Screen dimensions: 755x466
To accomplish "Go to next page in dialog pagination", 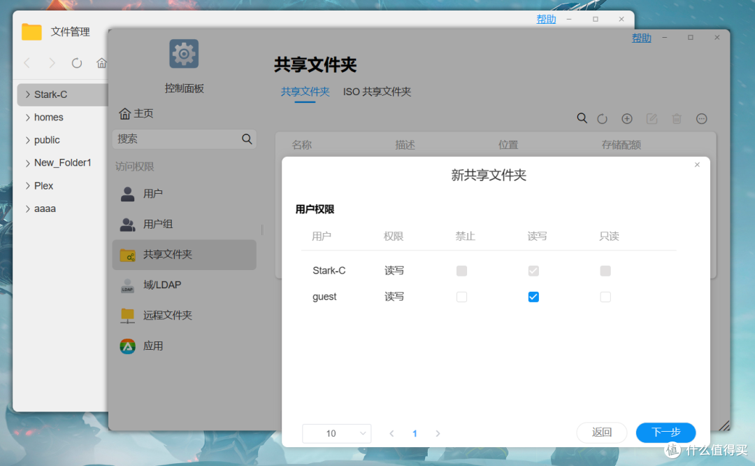I will tap(438, 433).
